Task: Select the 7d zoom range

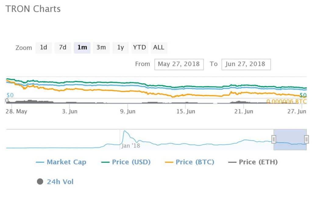Action: [x=63, y=48]
